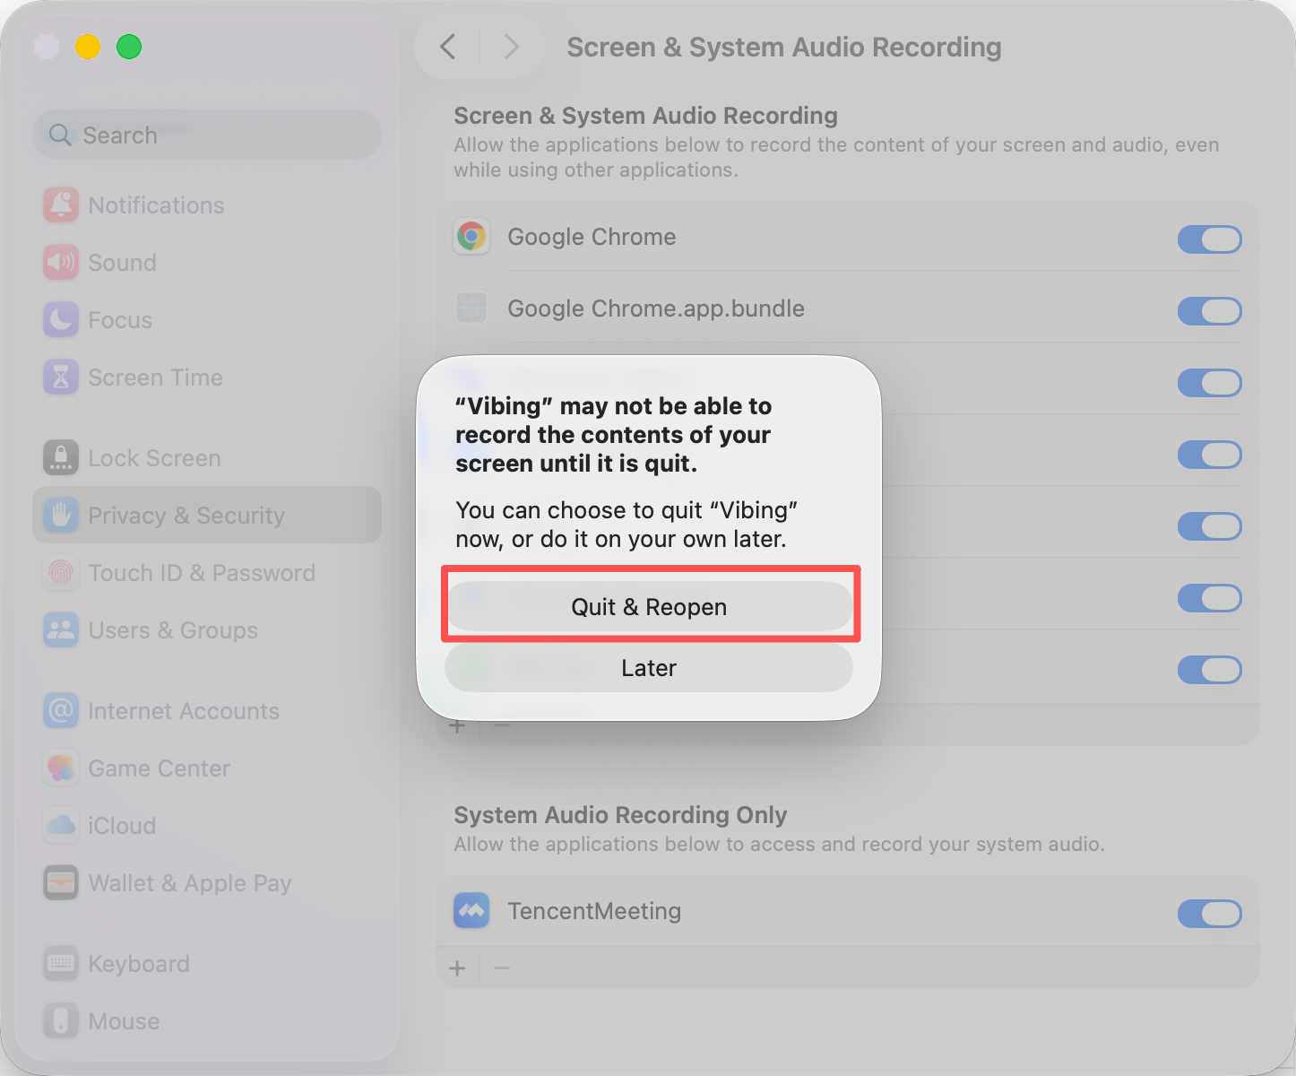
Task: Click the back navigation chevron
Action: [447, 47]
